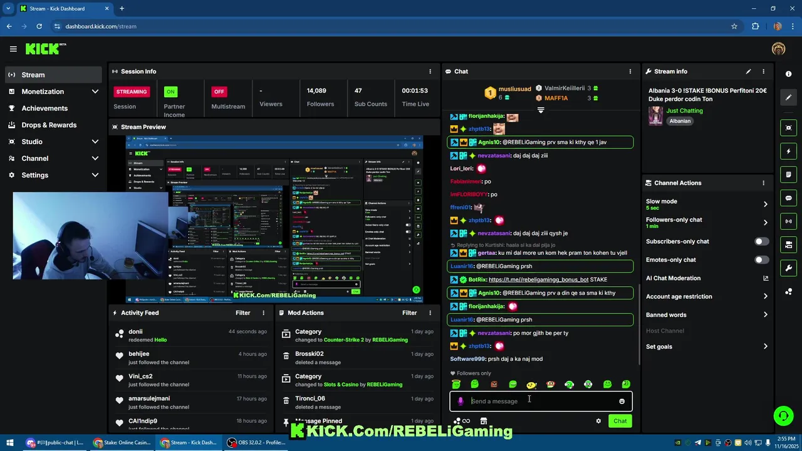Screen dimensions: 802x451
Task: Click the Just Chatting category link
Action: 684,111
